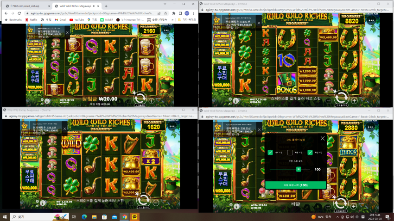Increase bet with plus in top-left game

pyautogui.click(x=151, y=101)
